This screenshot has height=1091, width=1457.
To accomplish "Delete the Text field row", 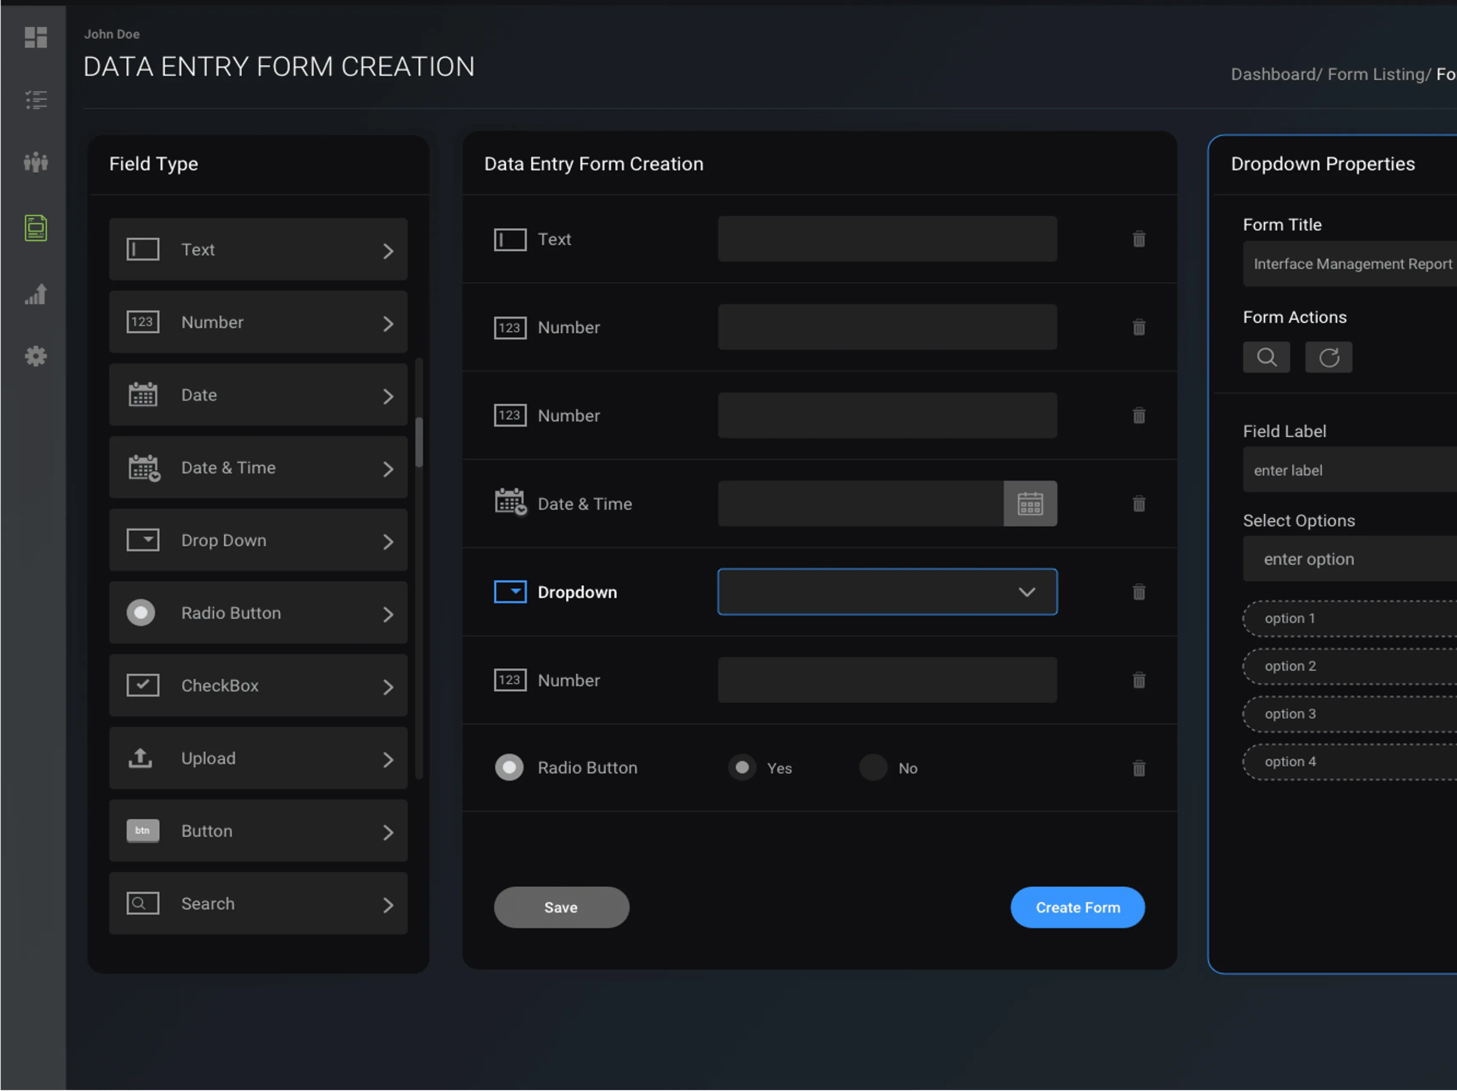I will click(x=1139, y=239).
